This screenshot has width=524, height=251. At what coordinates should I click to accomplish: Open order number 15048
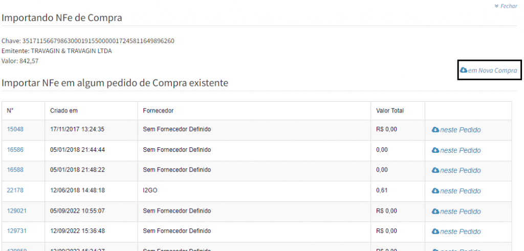click(15, 129)
